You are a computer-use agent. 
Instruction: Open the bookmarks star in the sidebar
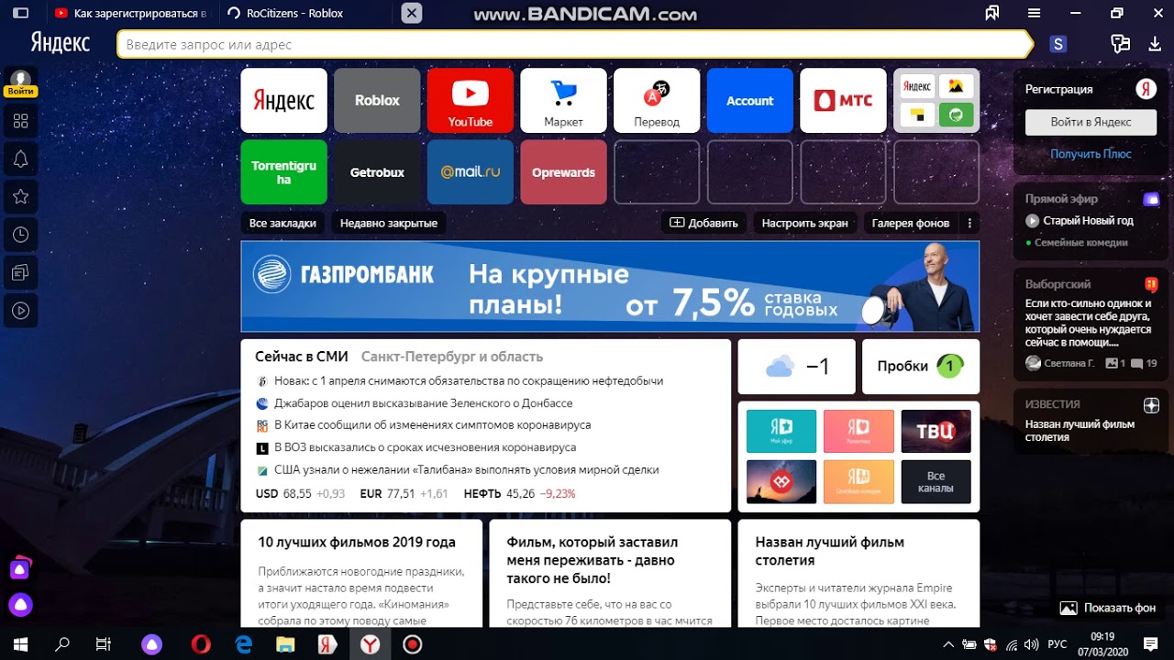(20, 196)
